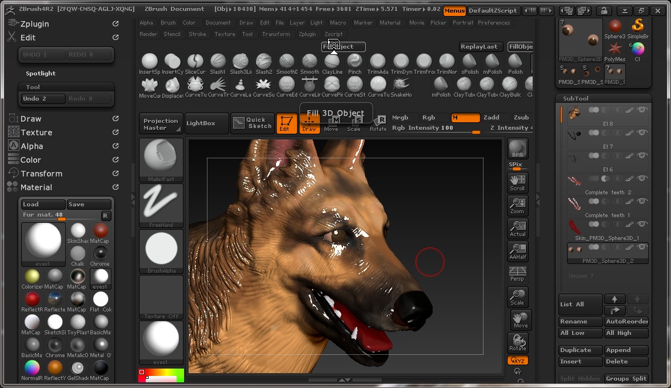Select the ClayLine brush
671x388 pixels.
[332, 64]
